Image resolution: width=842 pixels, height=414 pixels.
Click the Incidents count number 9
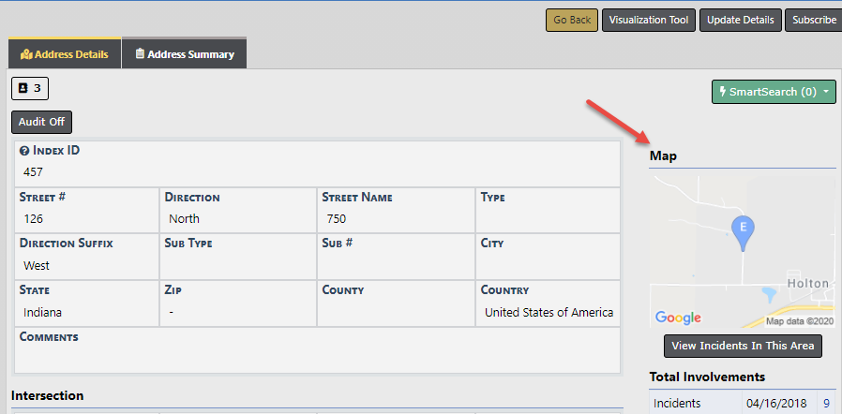pos(826,404)
